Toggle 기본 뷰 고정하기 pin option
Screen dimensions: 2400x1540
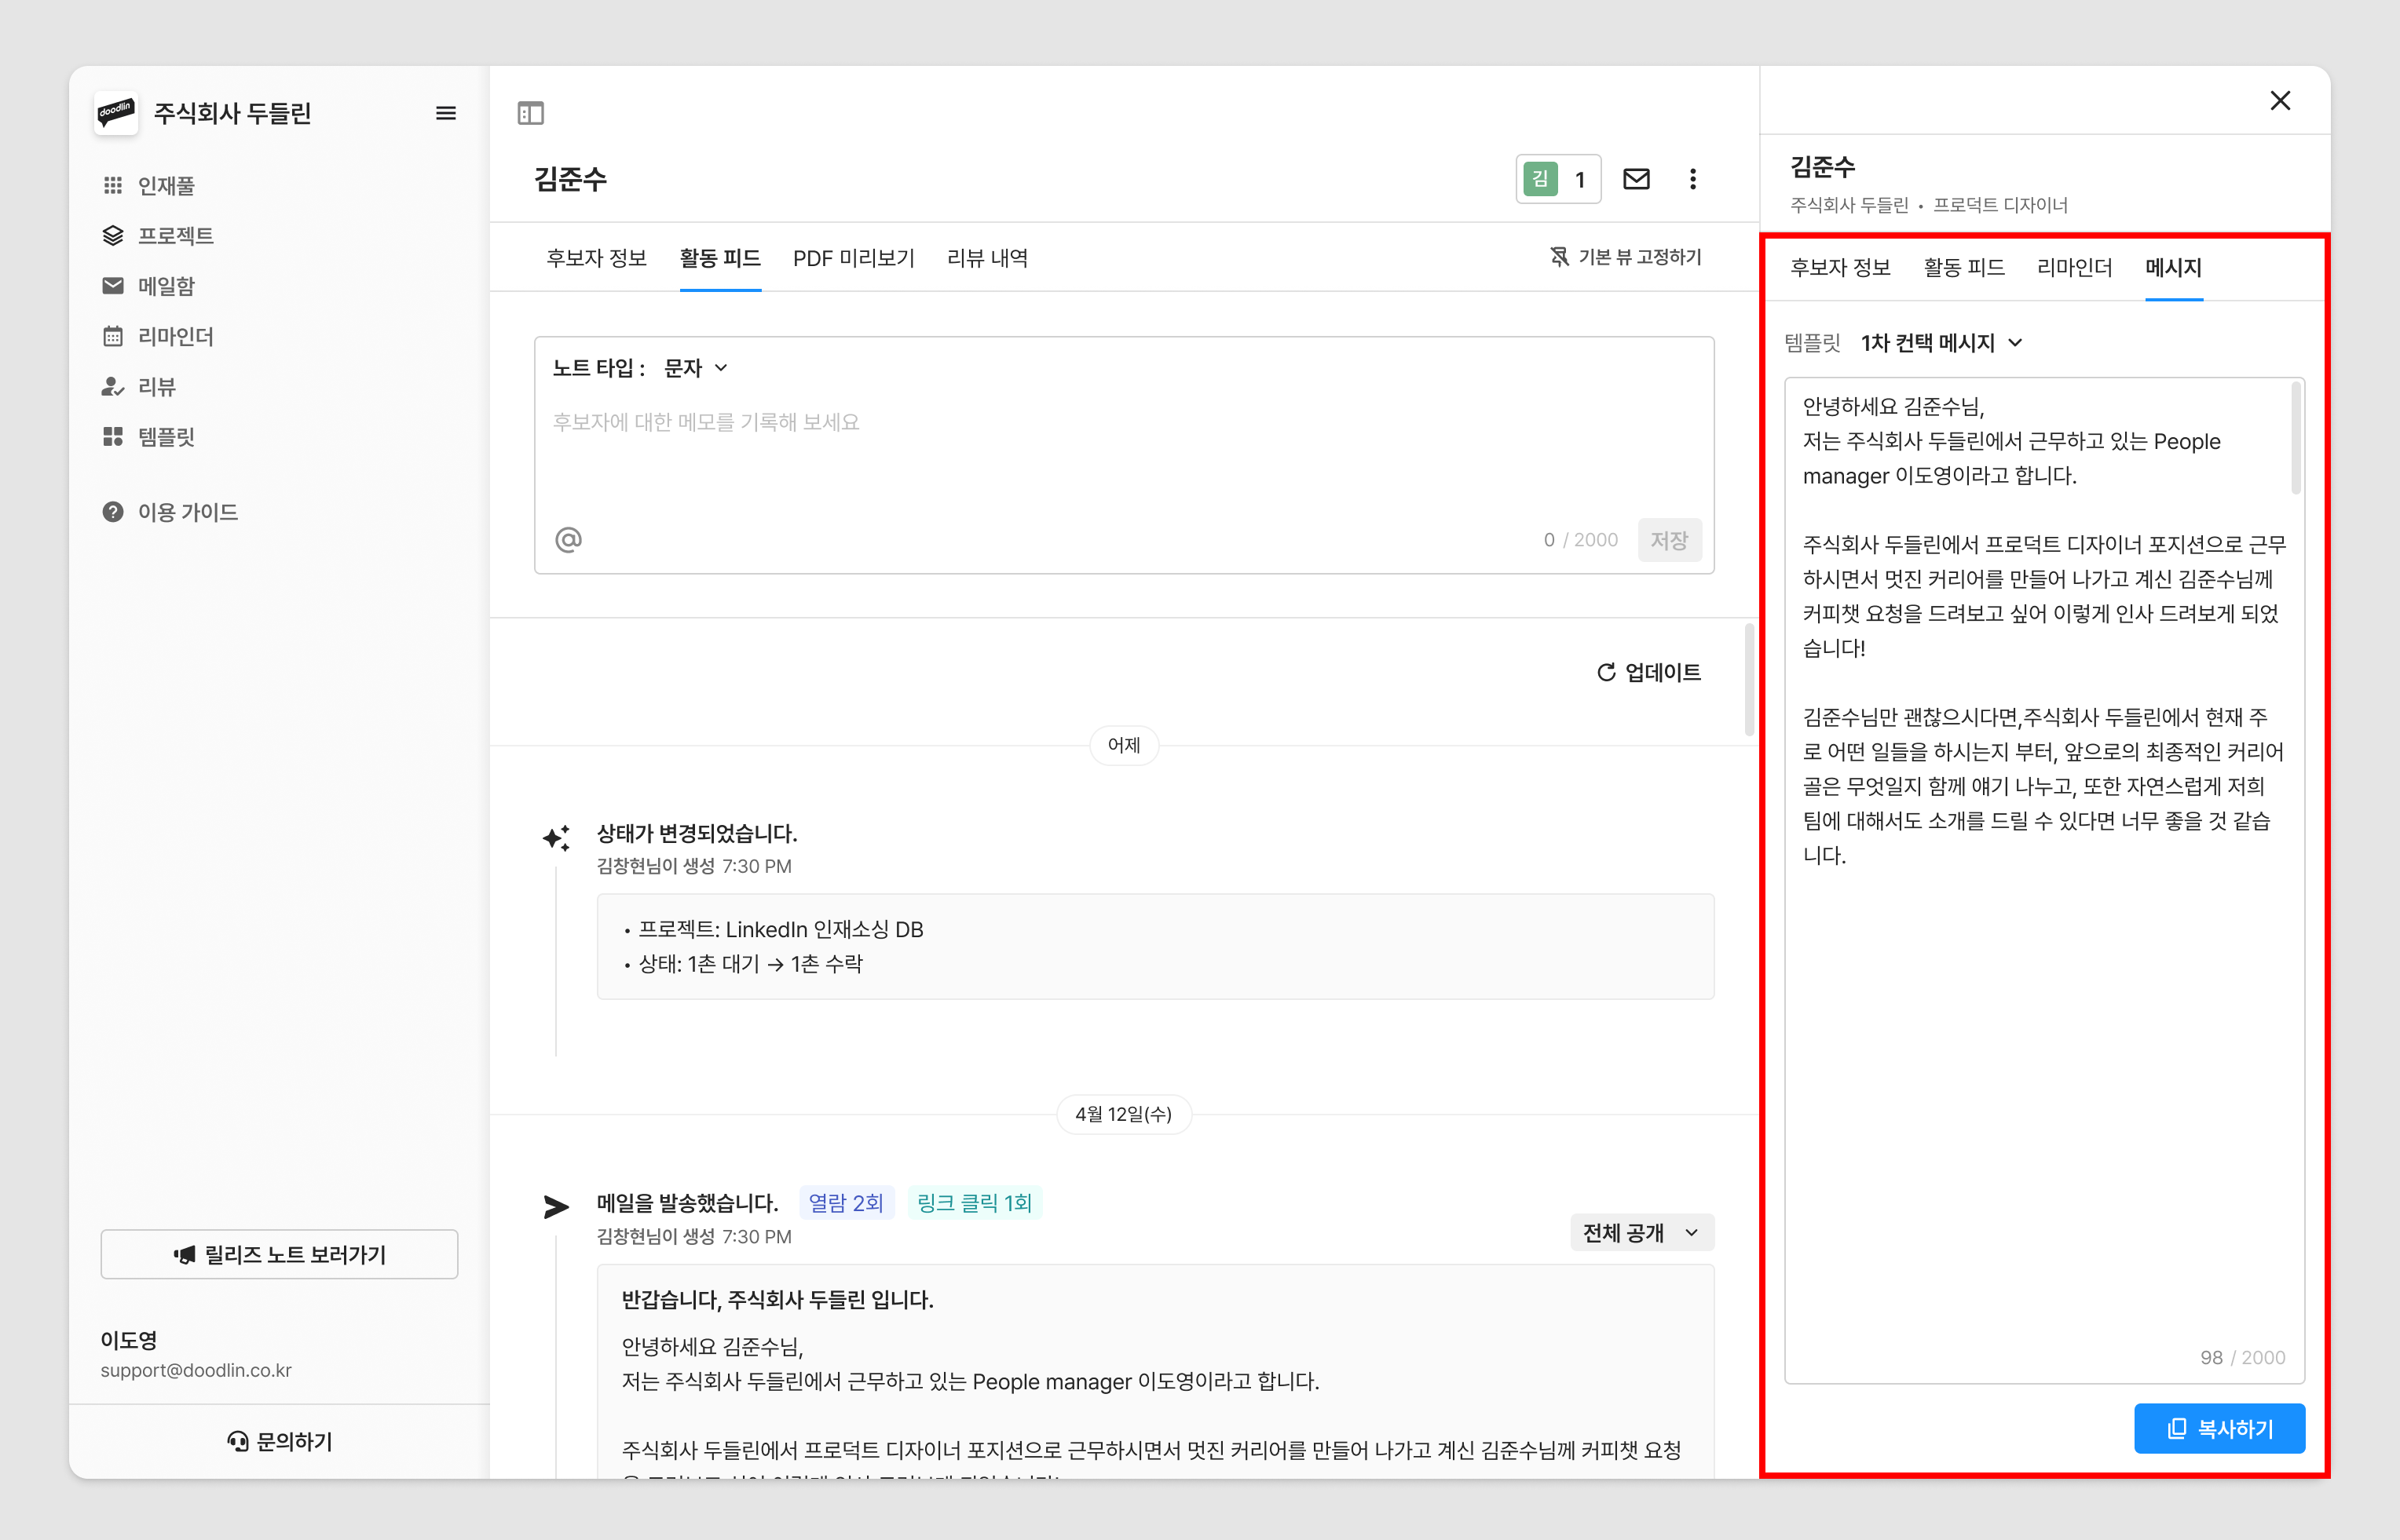1626,257
